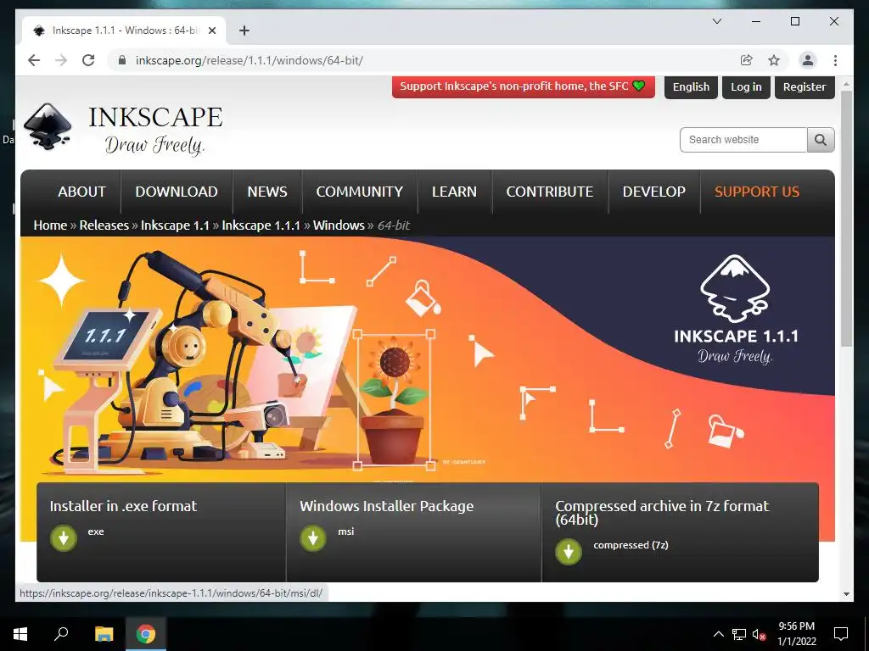869x651 pixels.
Task: Click the green 7z download arrow
Action: coord(569,551)
